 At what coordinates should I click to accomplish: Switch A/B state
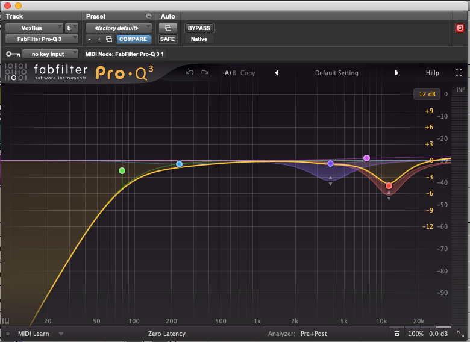click(x=230, y=73)
